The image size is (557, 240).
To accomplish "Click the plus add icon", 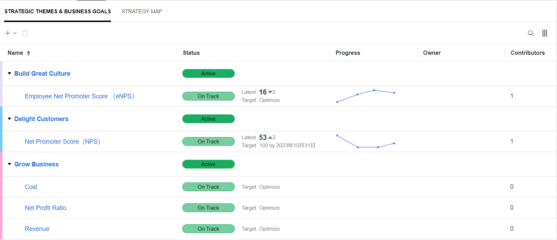I will tap(8, 33).
